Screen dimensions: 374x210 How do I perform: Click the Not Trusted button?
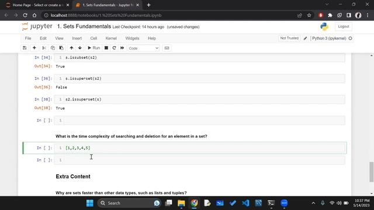coord(289,38)
